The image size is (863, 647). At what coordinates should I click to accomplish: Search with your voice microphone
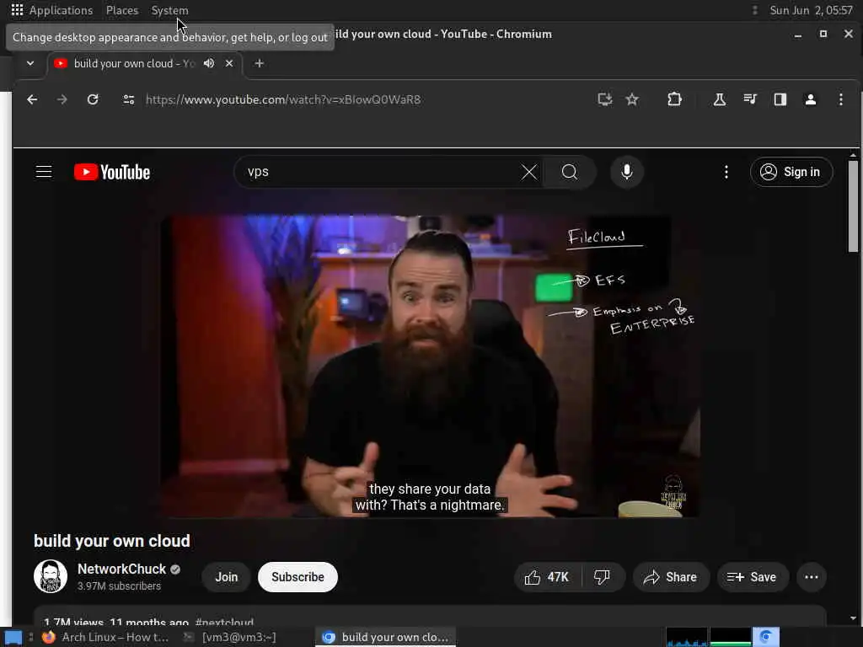point(626,172)
